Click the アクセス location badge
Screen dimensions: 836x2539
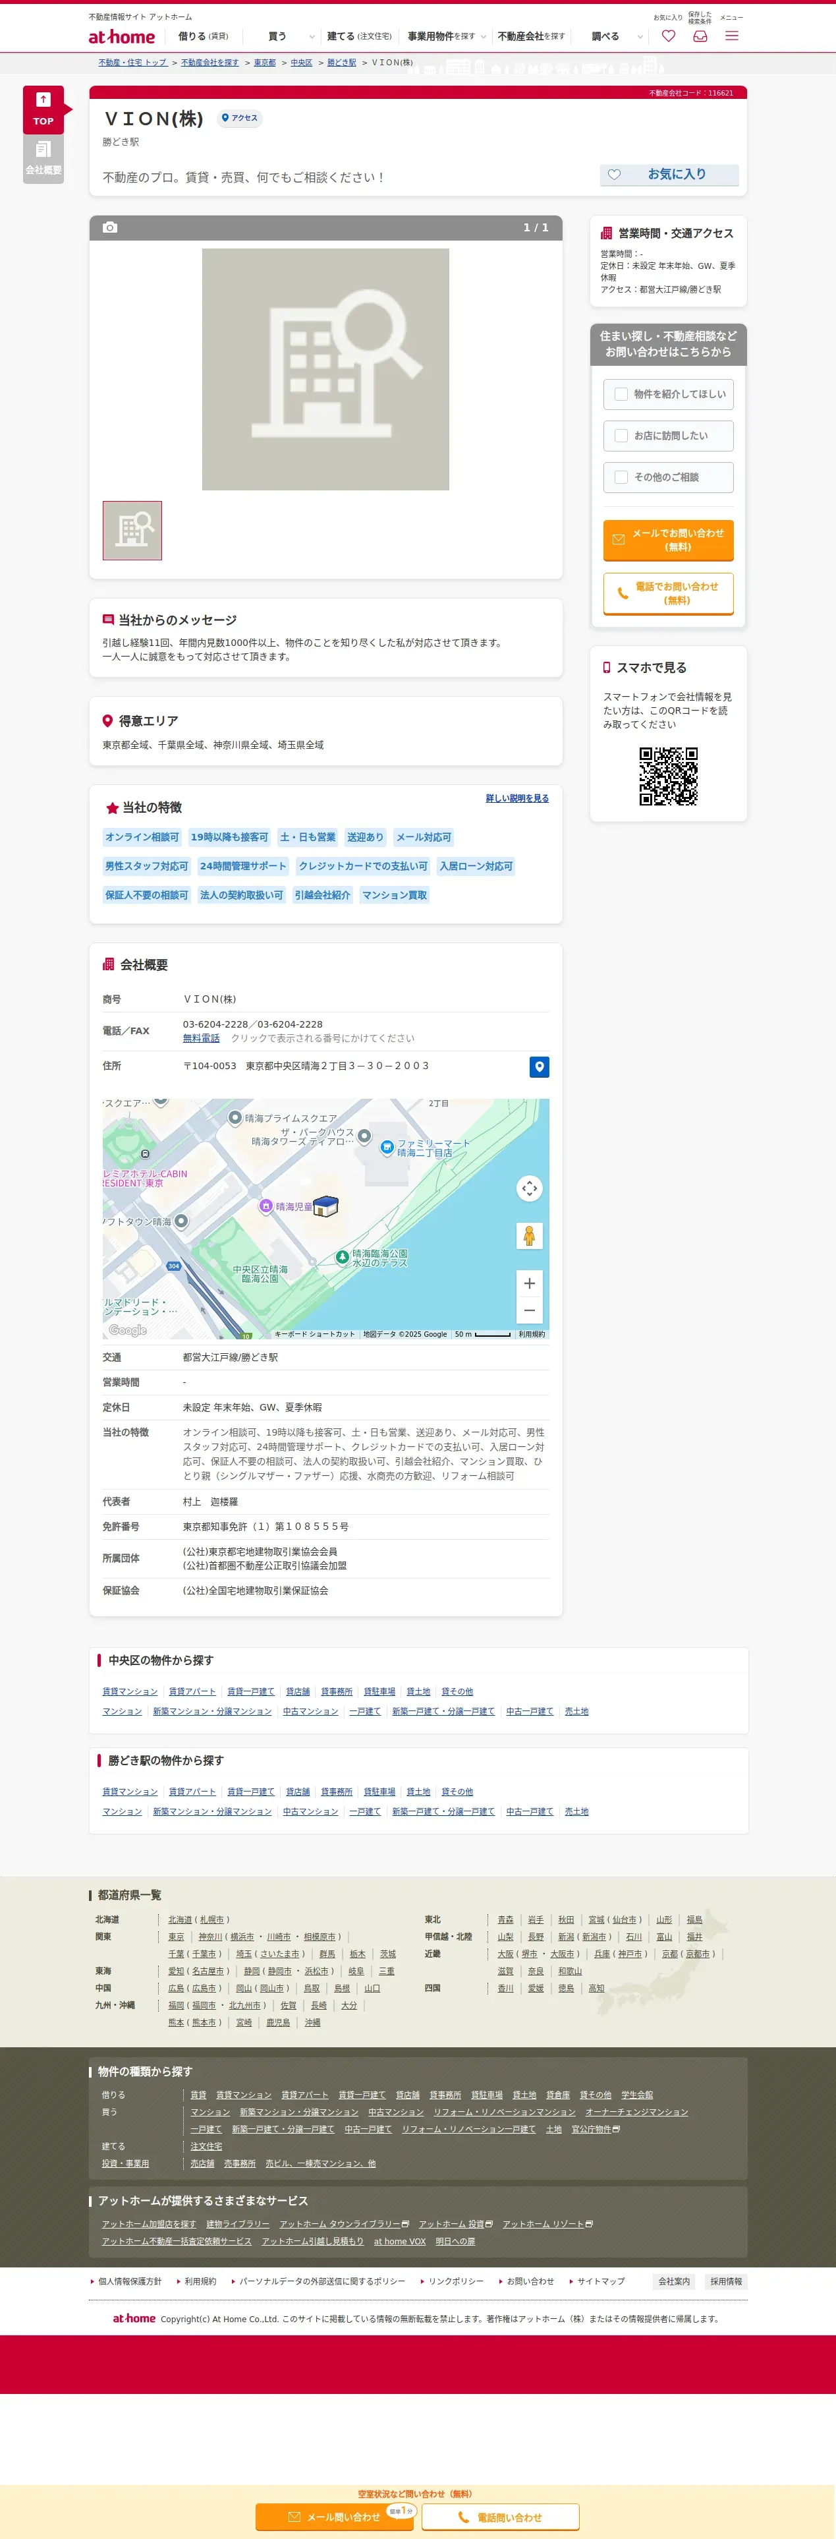click(x=239, y=118)
